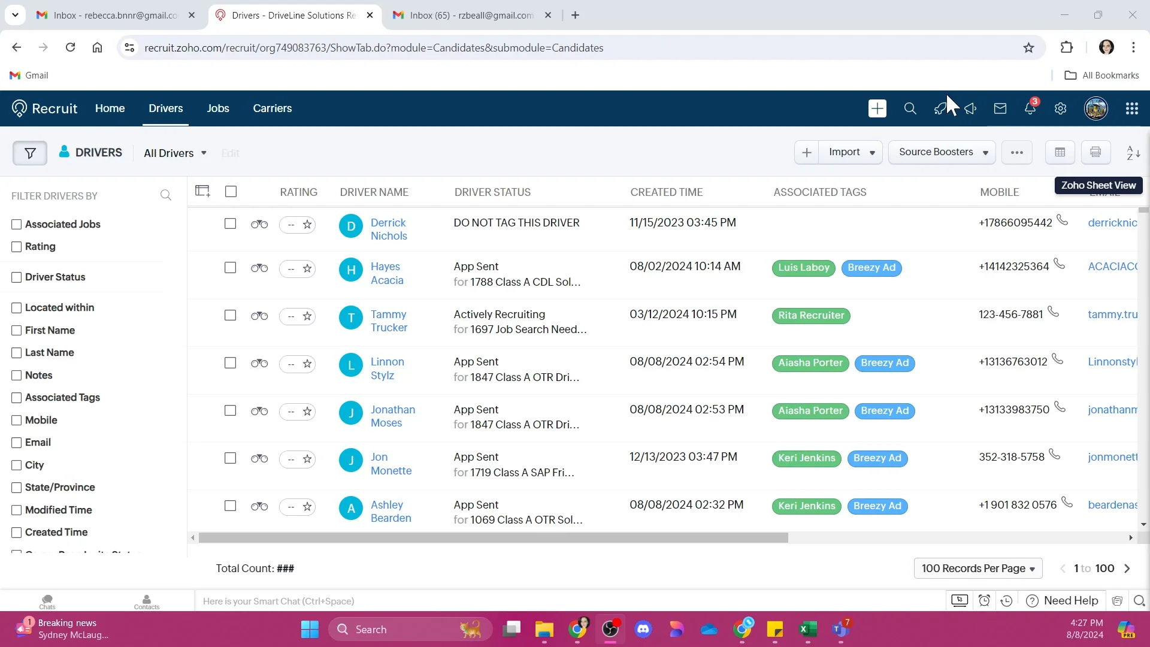Open Chats in bottom bar
1150x647 pixels.
pos(47,601)
